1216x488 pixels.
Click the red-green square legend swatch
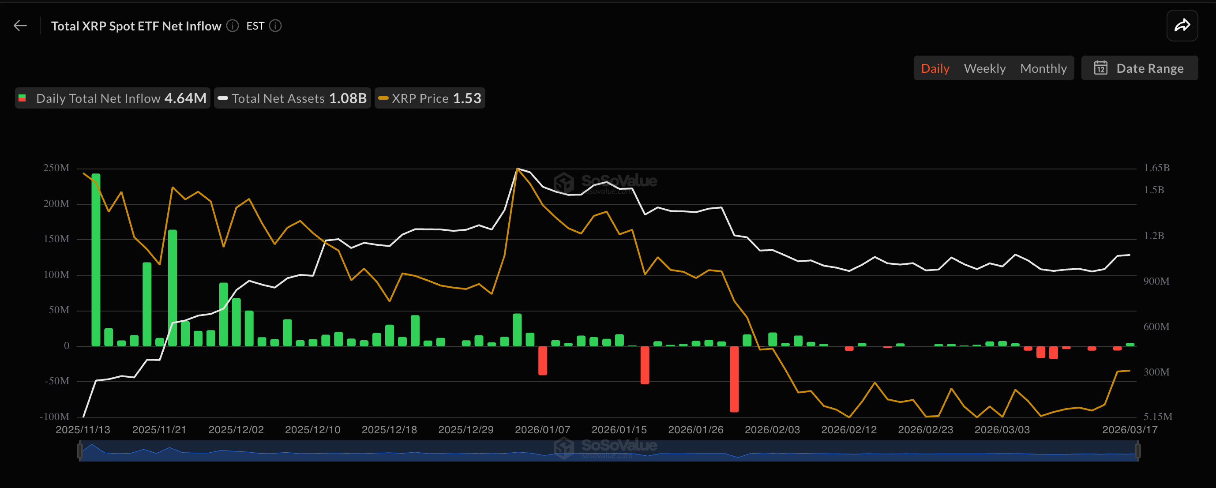(22, 98)
